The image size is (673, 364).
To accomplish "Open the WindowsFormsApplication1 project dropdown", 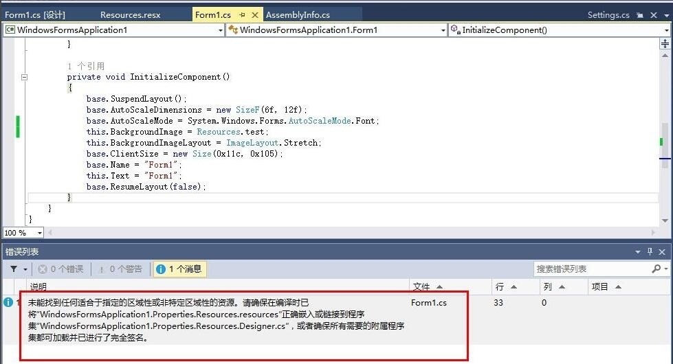I will click(x=114, y=30).
